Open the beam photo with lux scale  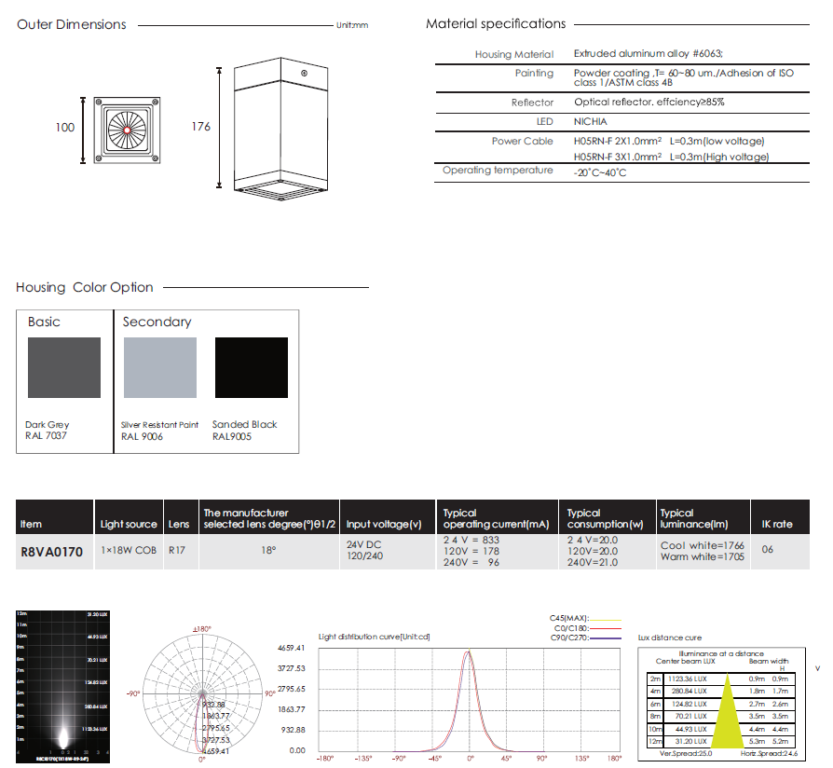(x=62, y=680)
